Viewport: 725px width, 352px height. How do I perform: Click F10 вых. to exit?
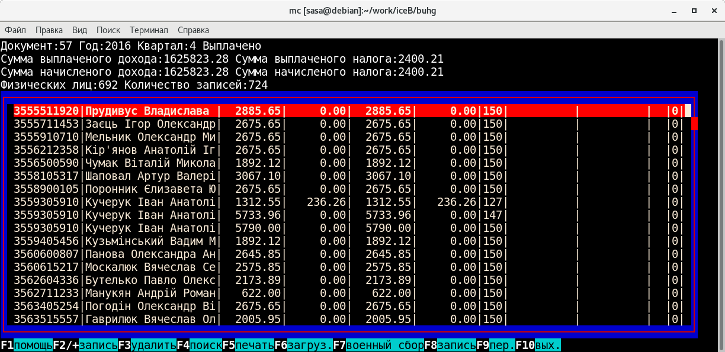click(x=538, y=345)
